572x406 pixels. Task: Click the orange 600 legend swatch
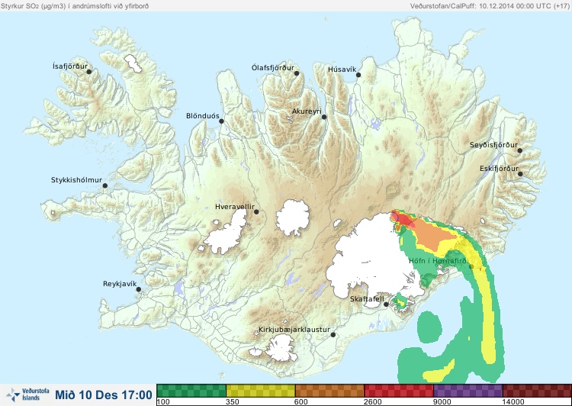[329, 391]
